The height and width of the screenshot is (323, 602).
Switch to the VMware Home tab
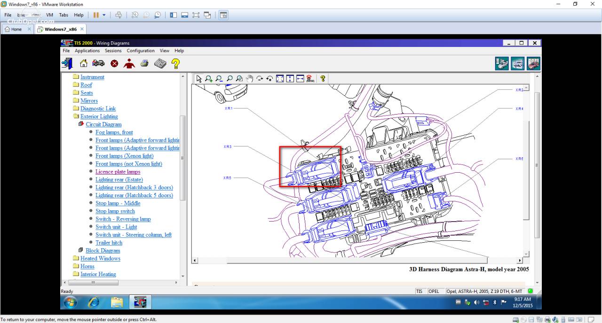click(16, 29)
